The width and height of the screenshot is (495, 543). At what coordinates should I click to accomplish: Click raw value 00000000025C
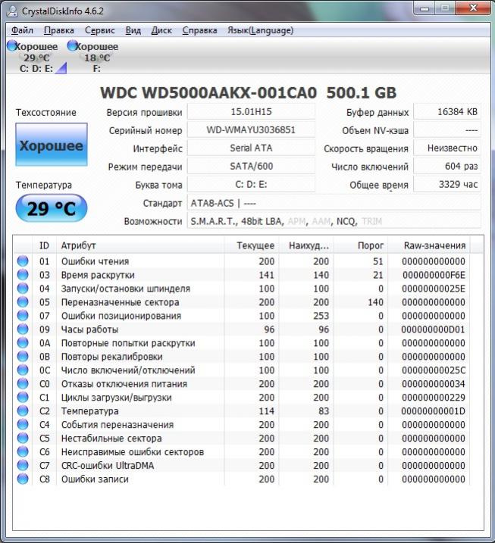pos(434,370)
